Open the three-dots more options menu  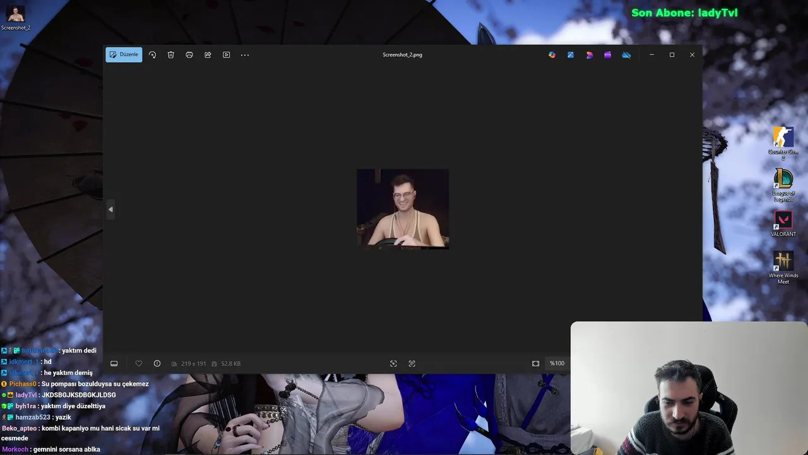click(245, 55)
